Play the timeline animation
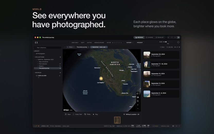Viewport: 214px width, 134px height. 95,114
